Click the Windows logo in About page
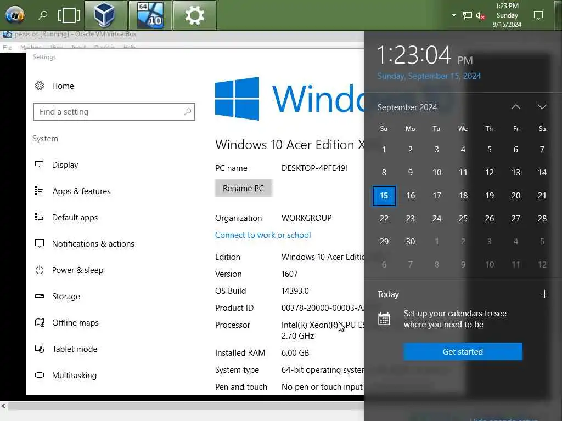Viewport: 562px width, 421px height. (237, 99)
